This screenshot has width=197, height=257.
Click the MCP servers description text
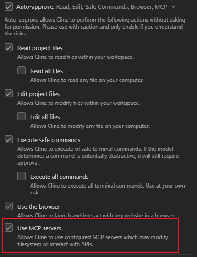pos(93,240)
